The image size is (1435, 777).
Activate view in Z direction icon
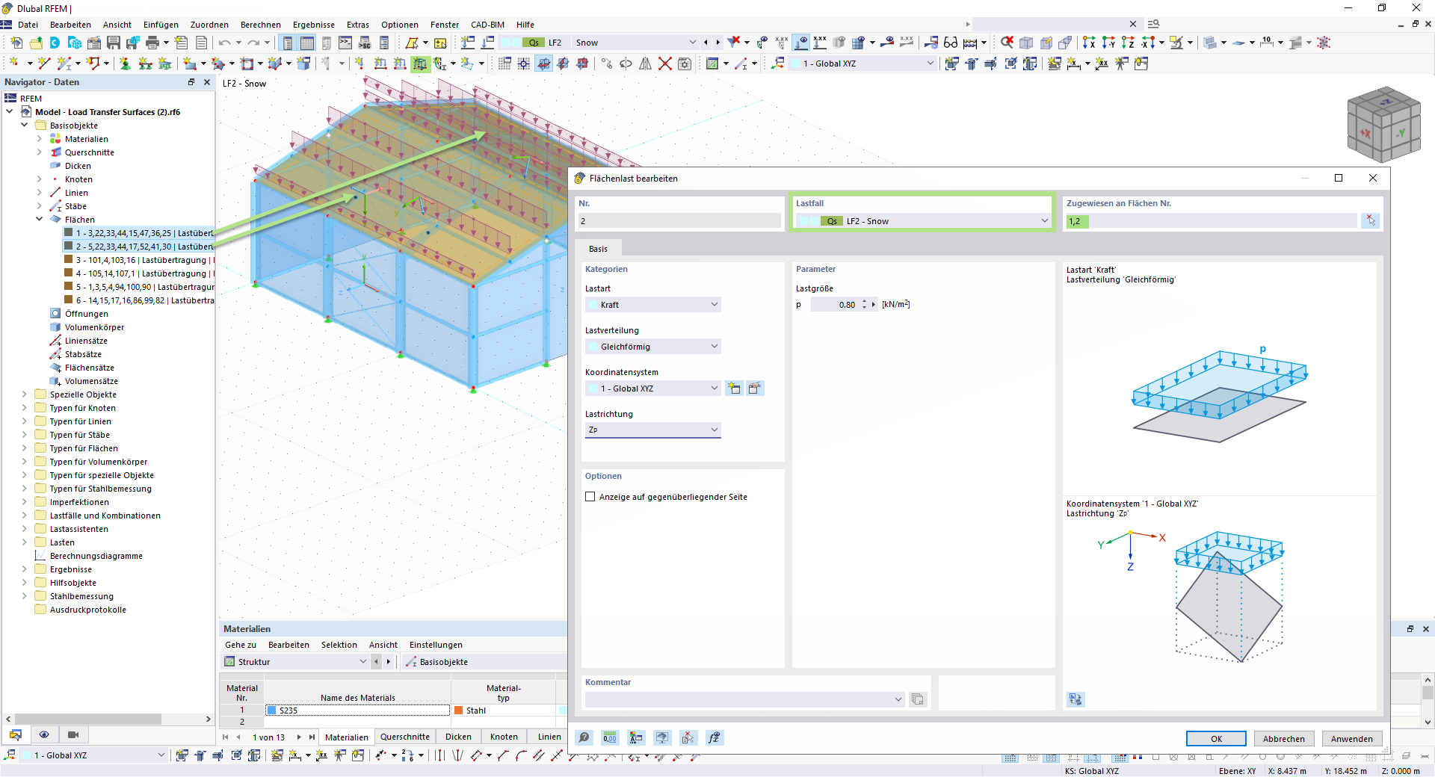(x=1128, y=43)
